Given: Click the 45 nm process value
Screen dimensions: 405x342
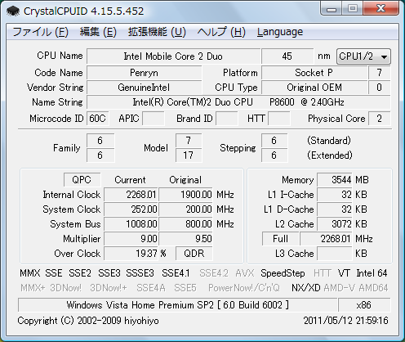Looking at the screenshot, I should (287, 56).
